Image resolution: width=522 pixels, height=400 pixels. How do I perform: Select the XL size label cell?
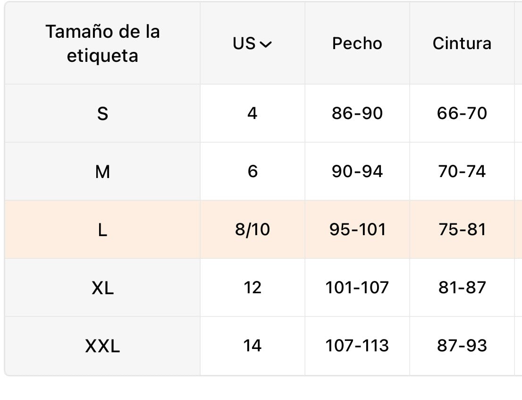(102, 288)
